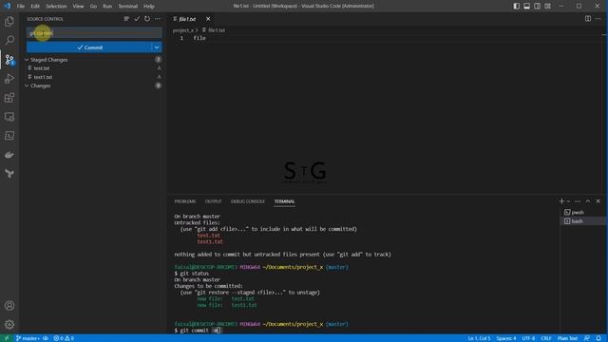The width and height of the screenshot is (608, 342).
Task: Change the CRLF end of line sequence
Action: (546, 338)
